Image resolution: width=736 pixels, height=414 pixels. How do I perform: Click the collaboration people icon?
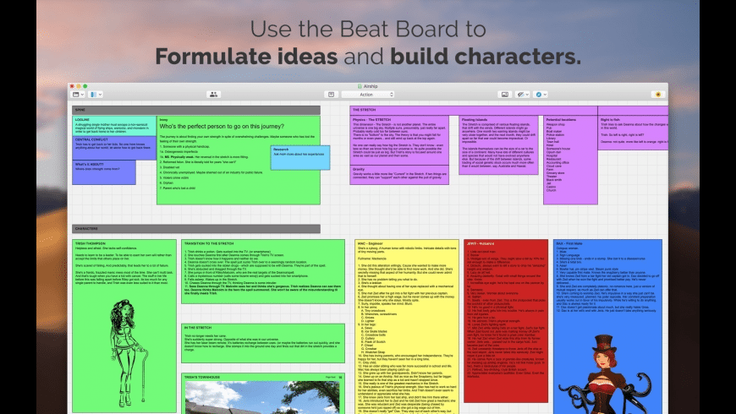click(x=213, y=95)
